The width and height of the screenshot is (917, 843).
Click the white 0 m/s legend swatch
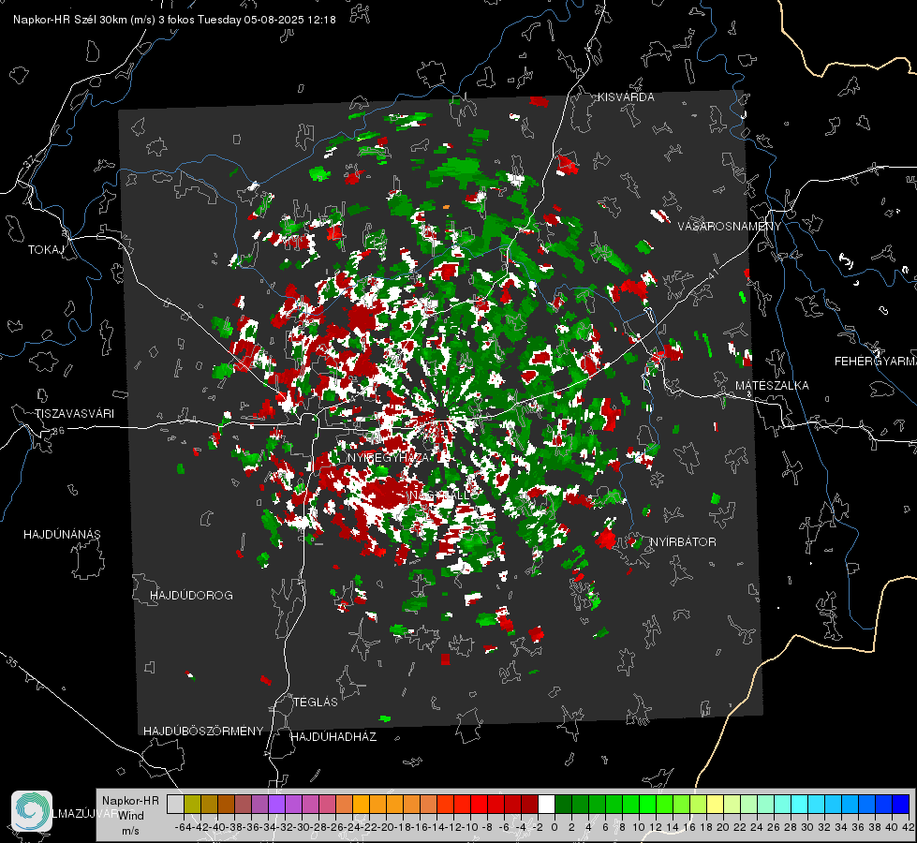[546, 805]
